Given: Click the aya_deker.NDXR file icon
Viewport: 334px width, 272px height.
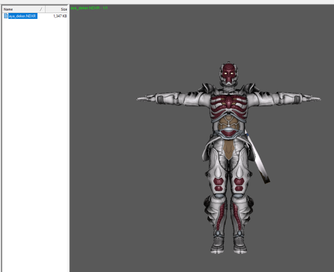Looking at the screenshot, I should [6, 16].
